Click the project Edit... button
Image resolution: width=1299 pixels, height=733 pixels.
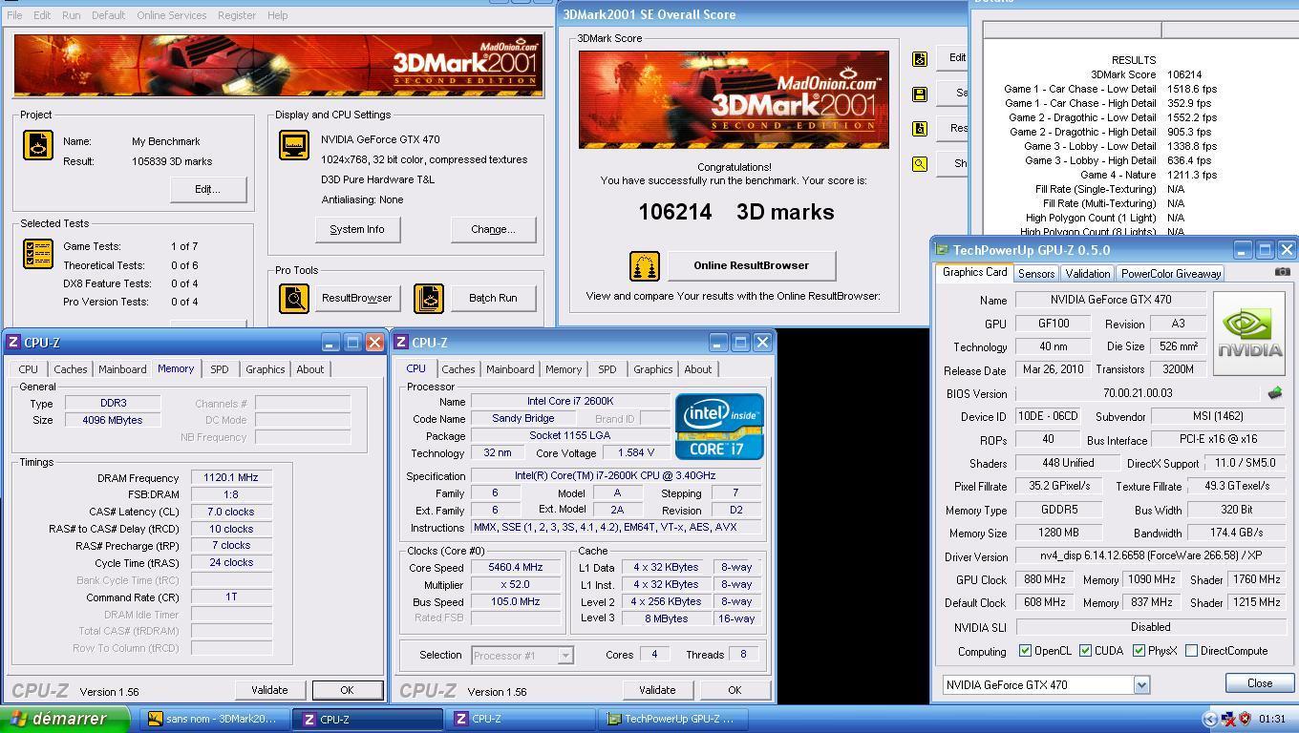point(207,189)
